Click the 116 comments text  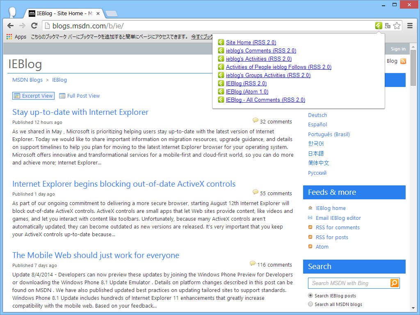pyautogui.click(x=274, y=265)
